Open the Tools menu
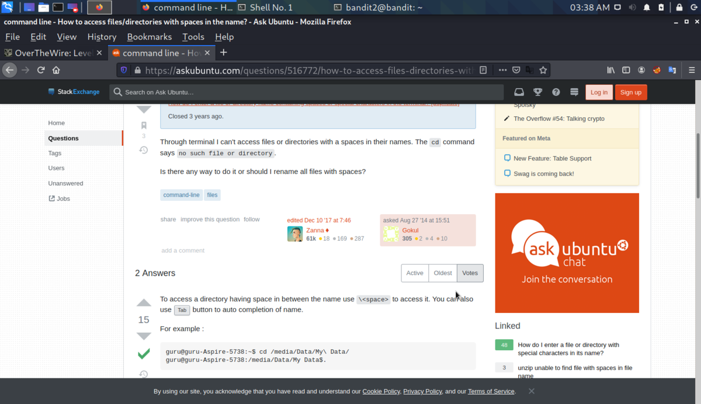 pyautogui.click(x=193, y=37)
